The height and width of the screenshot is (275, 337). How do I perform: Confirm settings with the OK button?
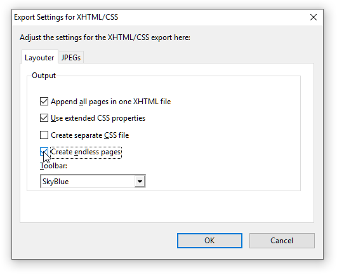pos(209,241)
